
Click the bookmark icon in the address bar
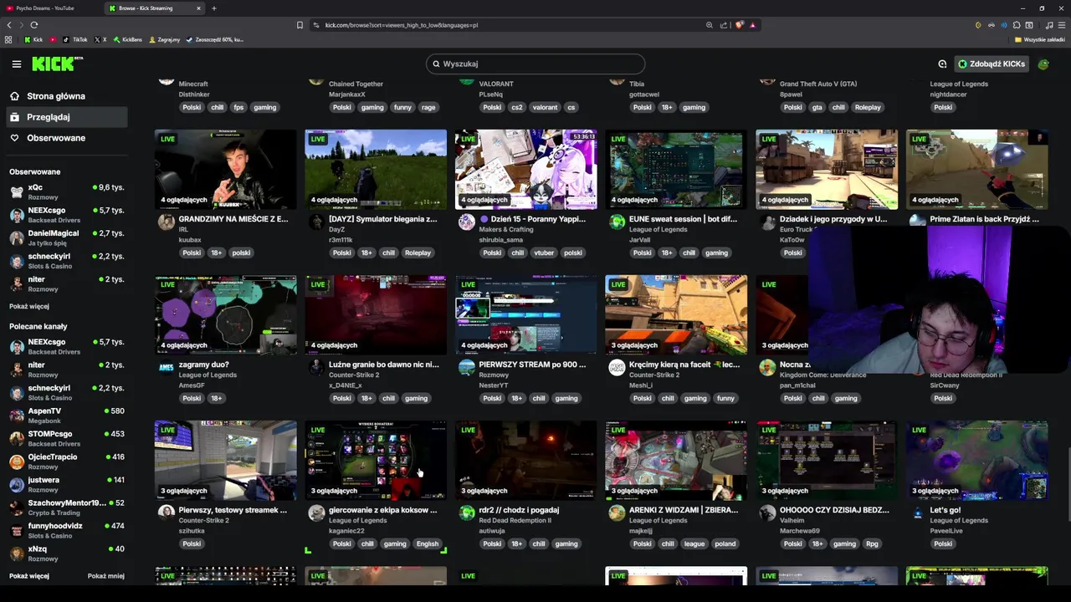[x=300, y=25]
